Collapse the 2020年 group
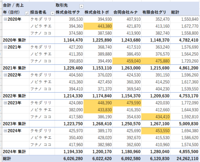The image size is (200, 162). [5, 19]
